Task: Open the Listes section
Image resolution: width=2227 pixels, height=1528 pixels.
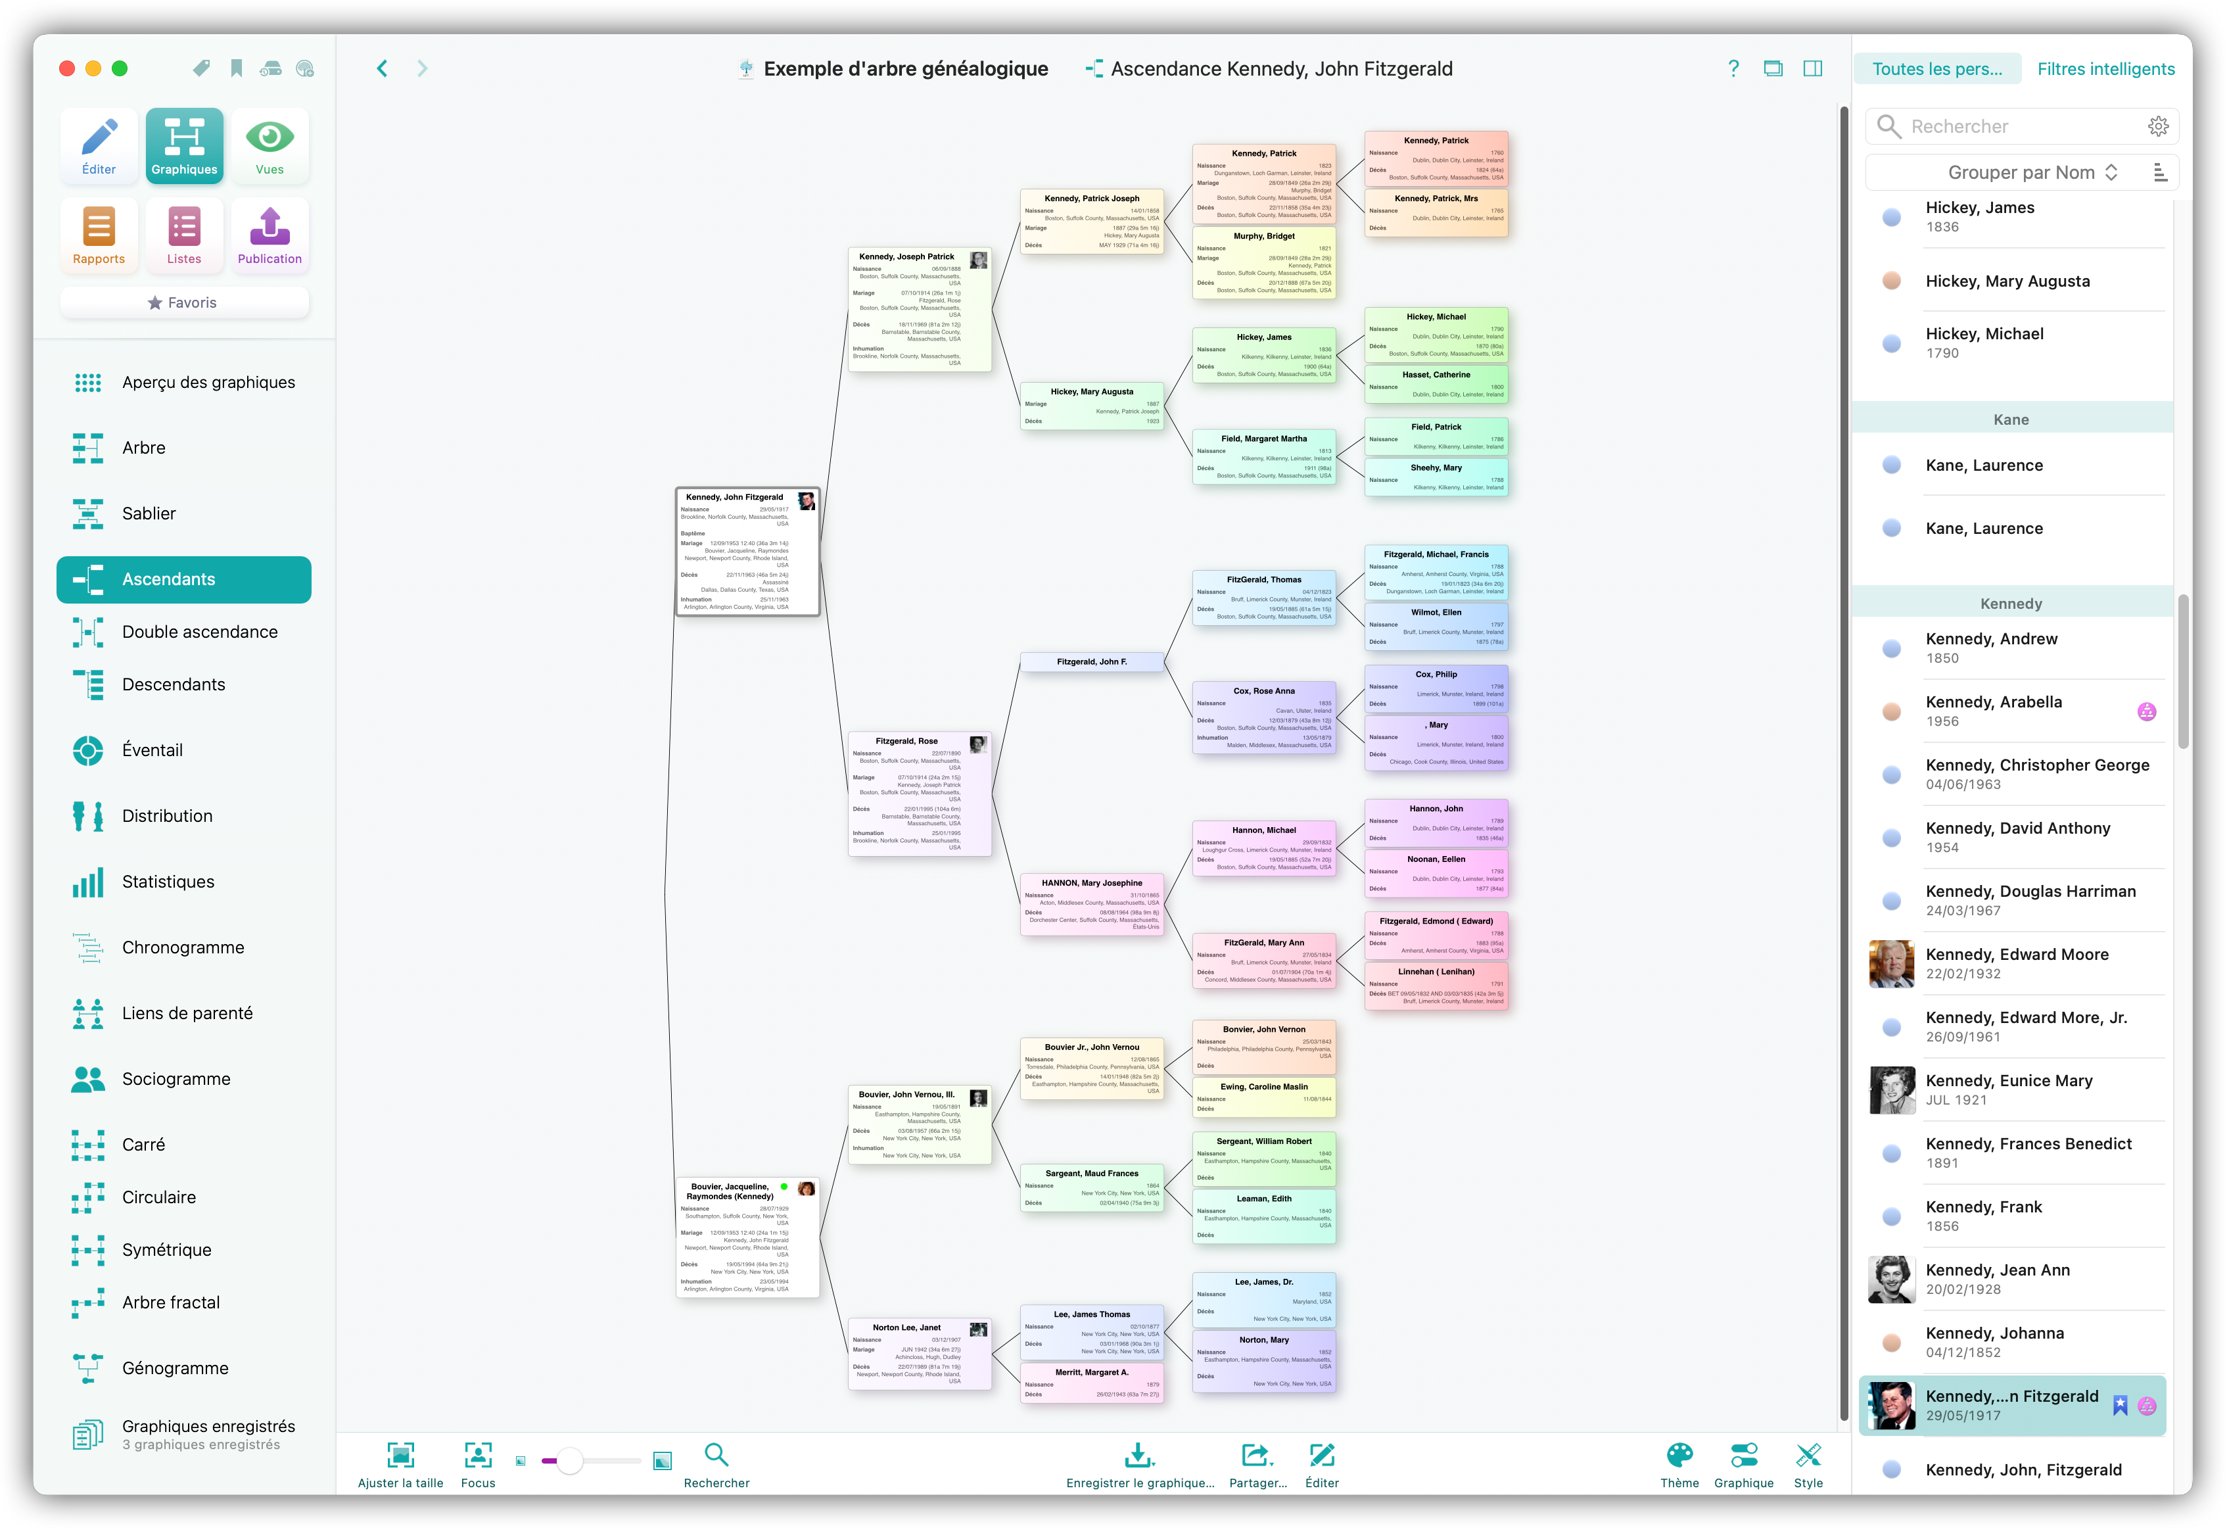Action: 184,236
